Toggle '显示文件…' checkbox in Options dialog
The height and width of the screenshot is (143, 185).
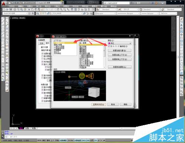(43, 78)
